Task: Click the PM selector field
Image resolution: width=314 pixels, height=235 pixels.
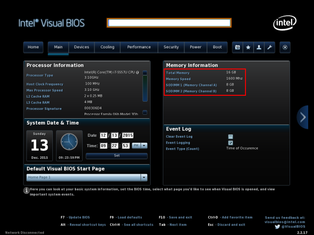Action: [x=136, y=146]
